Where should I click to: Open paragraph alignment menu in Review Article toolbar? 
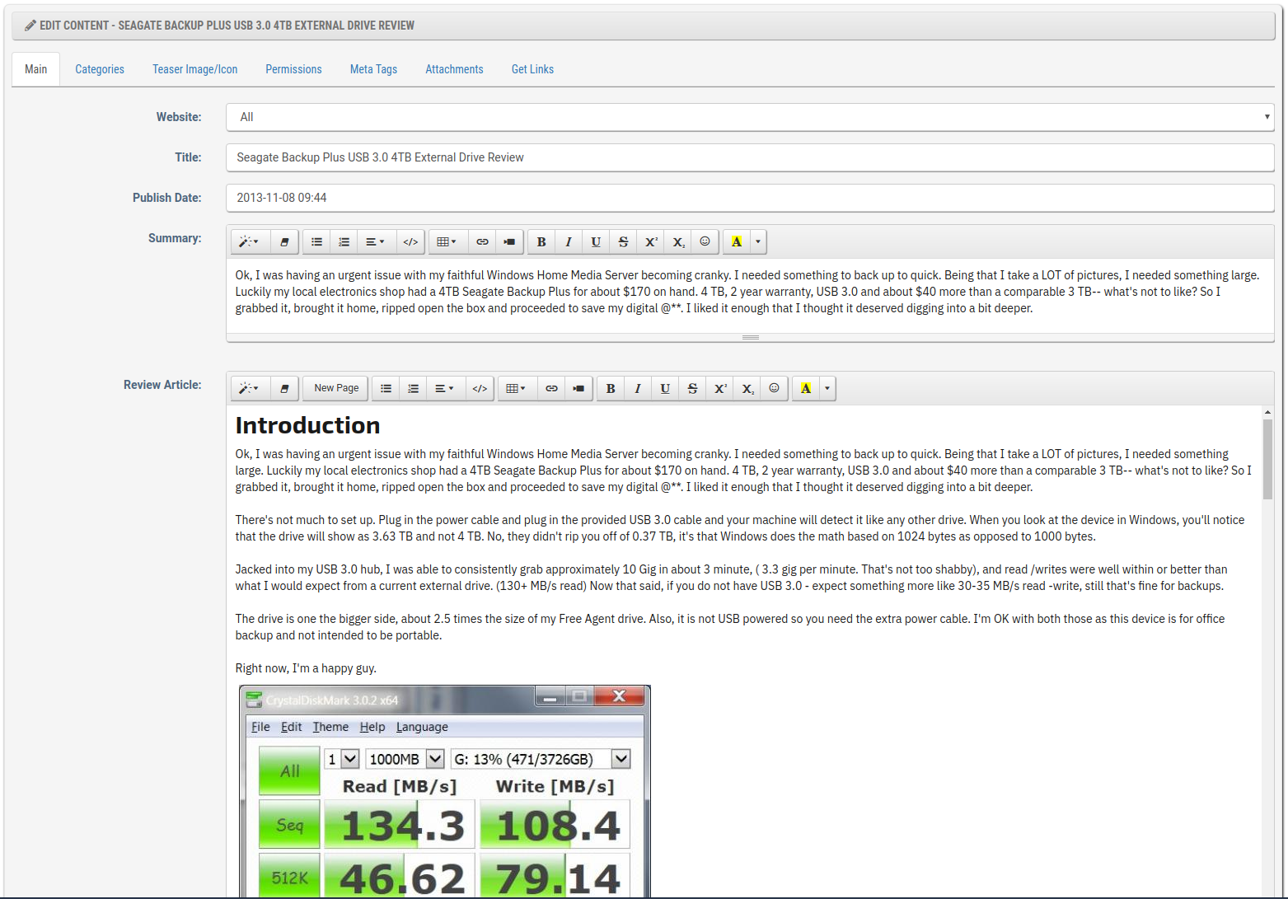(444, 388)
